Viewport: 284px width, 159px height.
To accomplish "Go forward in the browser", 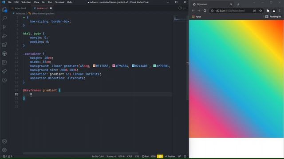I will point(199,11).
